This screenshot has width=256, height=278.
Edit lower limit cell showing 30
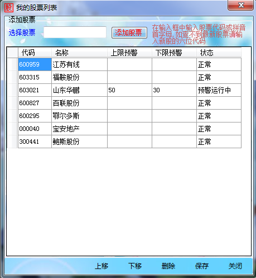click(x=174, y=90)
